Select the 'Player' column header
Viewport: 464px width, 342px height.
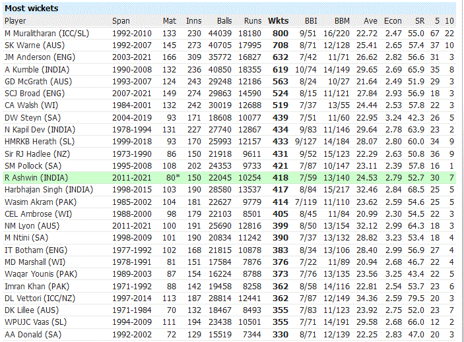[x=15, y=21]
